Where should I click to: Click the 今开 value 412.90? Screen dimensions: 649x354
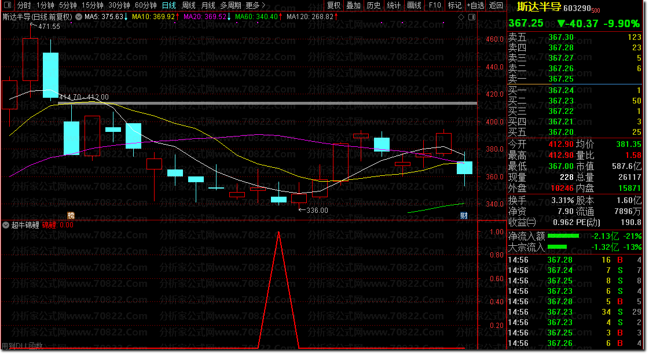pyautogui.click(x=561, y=145)
